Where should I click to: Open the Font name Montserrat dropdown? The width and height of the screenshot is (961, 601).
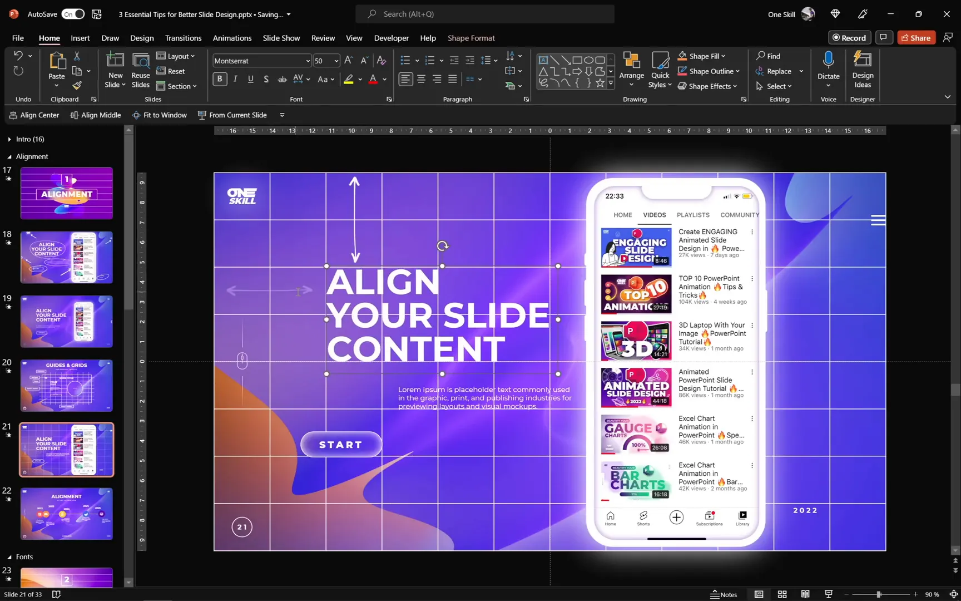308,61
